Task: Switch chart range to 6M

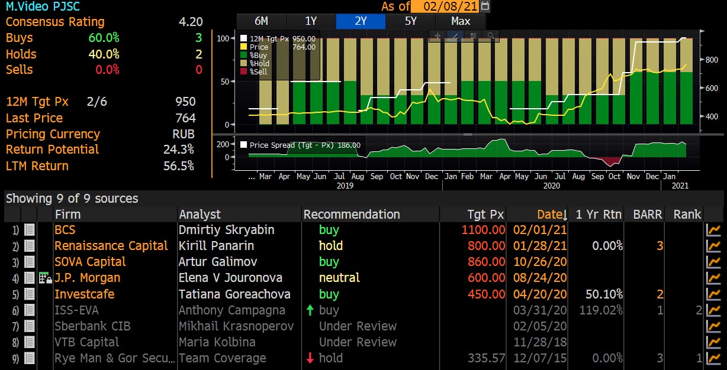Action: [261, 21]
